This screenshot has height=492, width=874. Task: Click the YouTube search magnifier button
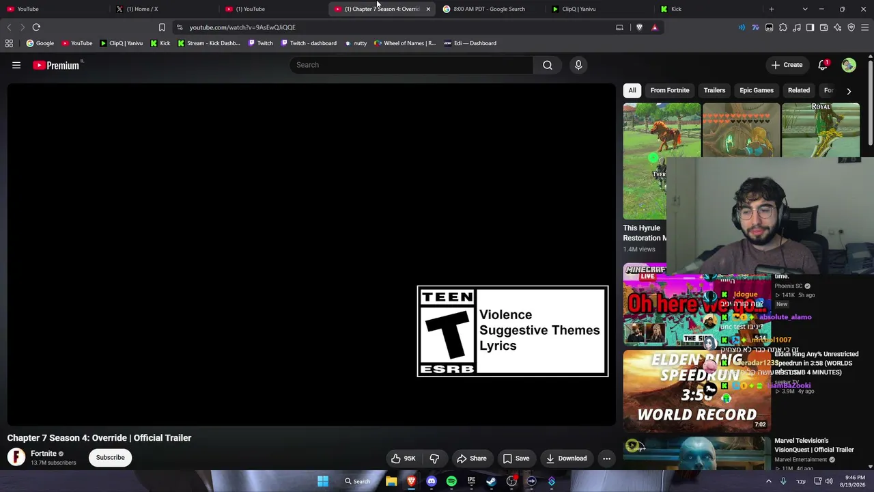[548, 65]
